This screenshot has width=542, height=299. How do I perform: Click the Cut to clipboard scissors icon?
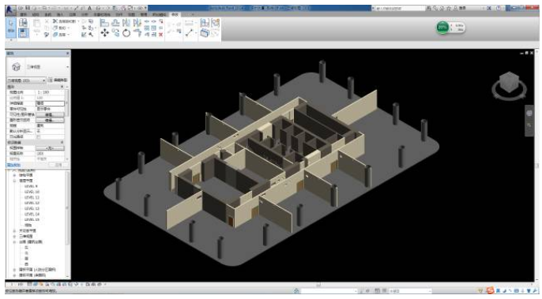[x=47, y=22]
